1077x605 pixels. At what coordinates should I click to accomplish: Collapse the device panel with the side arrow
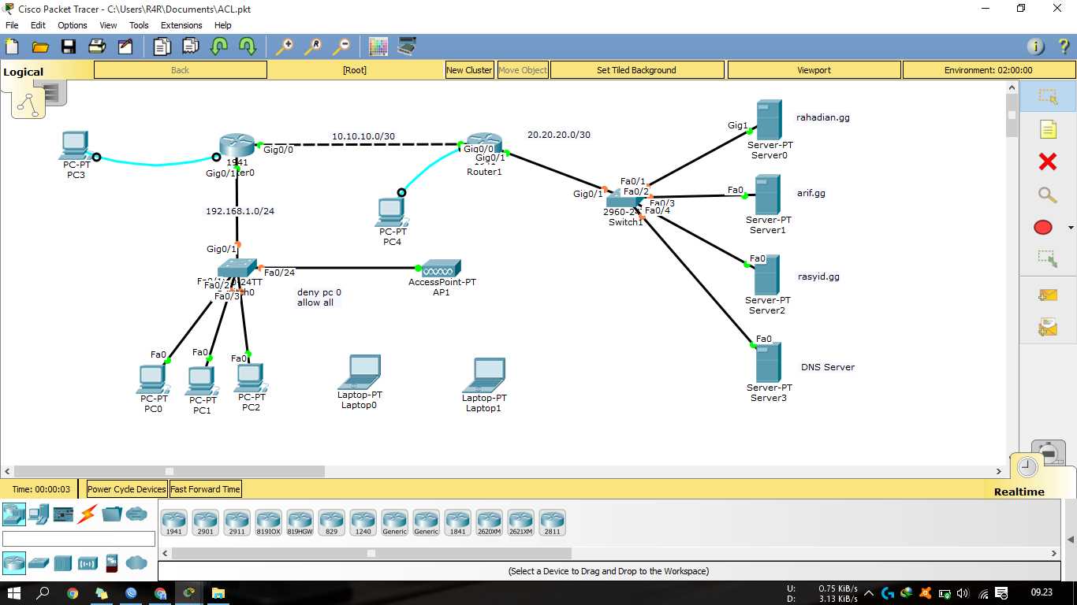(x=1070, y=540)
